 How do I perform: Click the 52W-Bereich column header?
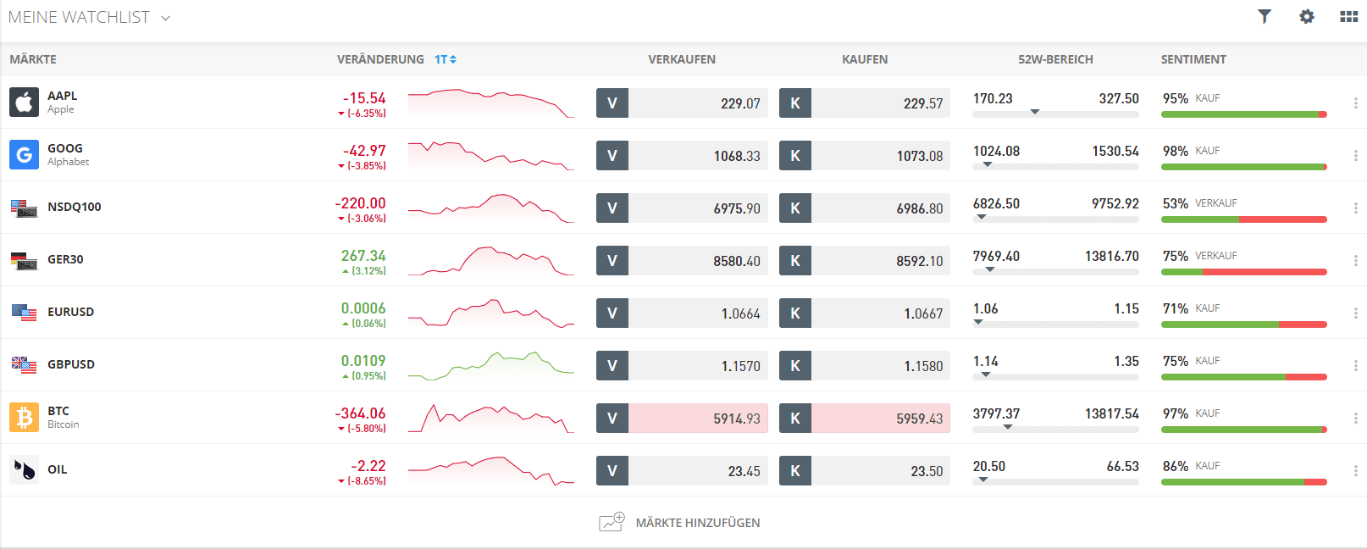(x=1055, y=59)
